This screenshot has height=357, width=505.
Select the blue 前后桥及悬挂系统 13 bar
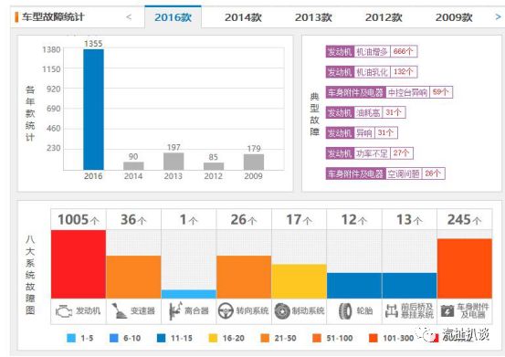pos(409,286)
